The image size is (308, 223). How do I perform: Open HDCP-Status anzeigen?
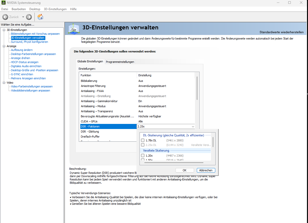pos(25,62)
